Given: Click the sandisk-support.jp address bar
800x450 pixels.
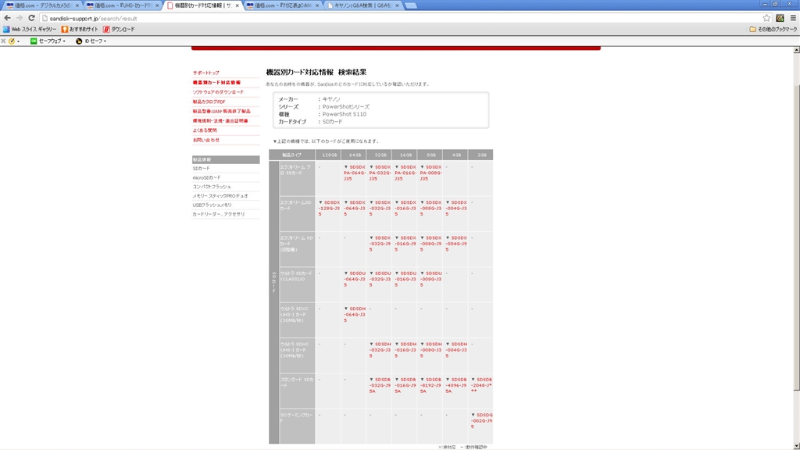Looking at the screenshot, I should [403, 19].
